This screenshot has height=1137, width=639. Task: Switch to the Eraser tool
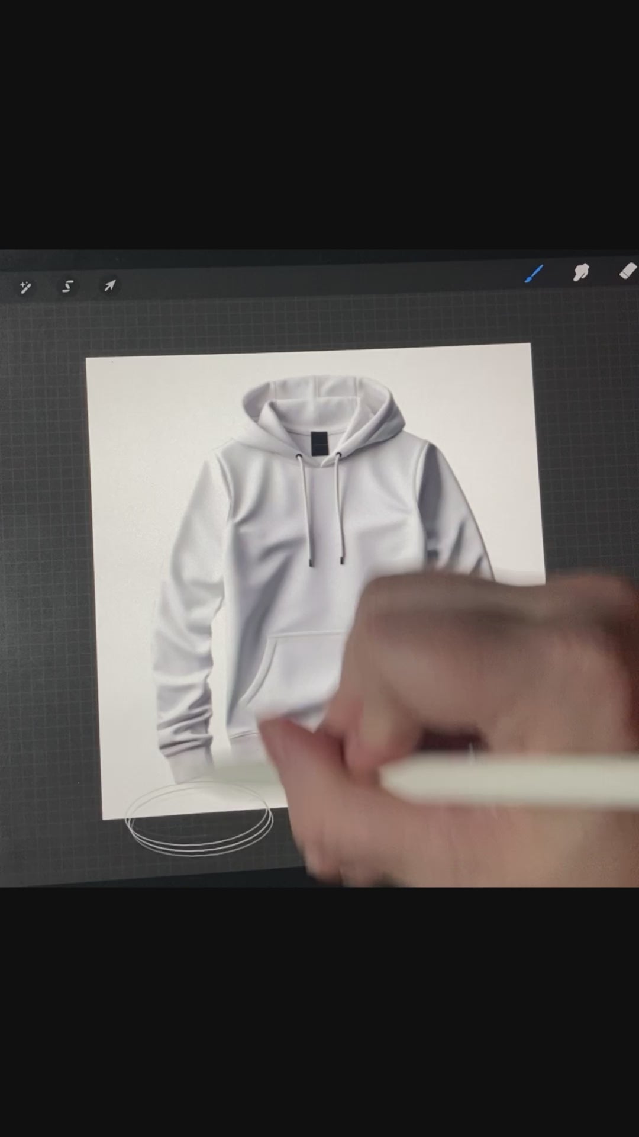pyautogui.click(x=627, y=271)
